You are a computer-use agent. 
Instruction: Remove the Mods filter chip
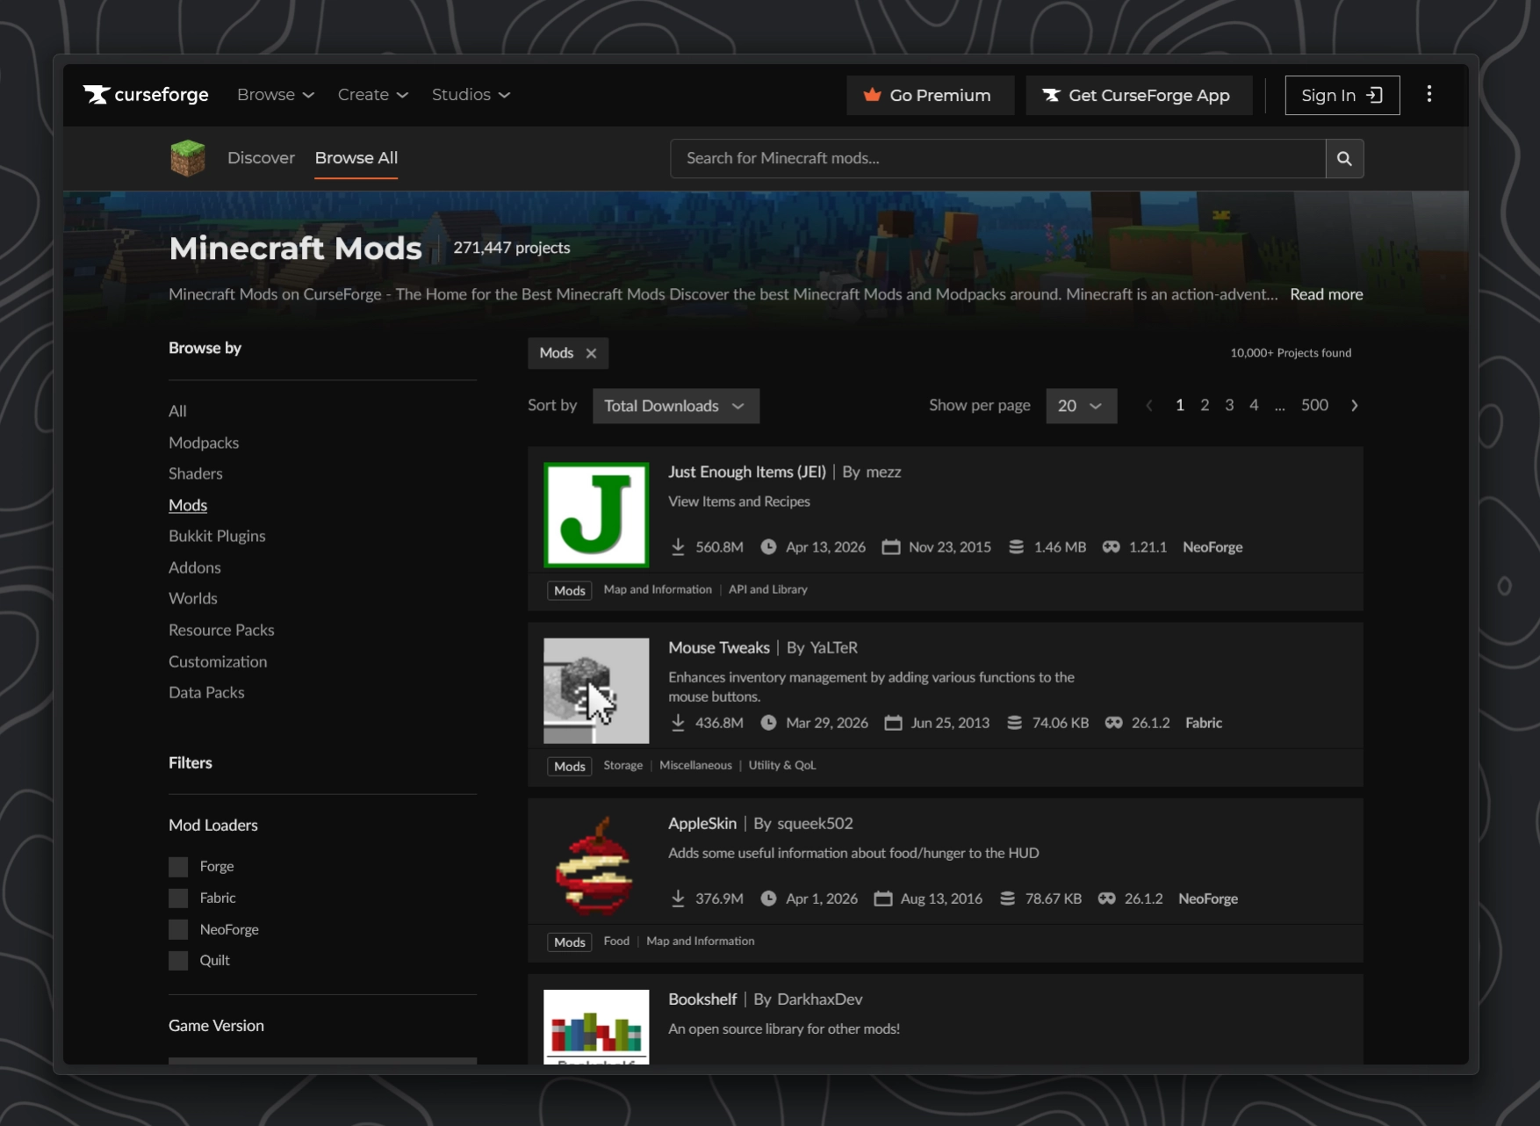point(591,353)
